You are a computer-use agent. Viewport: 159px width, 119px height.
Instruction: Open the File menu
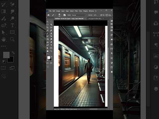50,11
